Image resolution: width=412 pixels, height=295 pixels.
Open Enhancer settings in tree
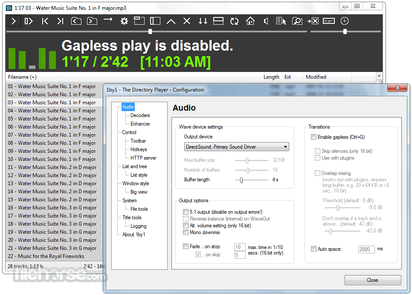pos(140,124)
